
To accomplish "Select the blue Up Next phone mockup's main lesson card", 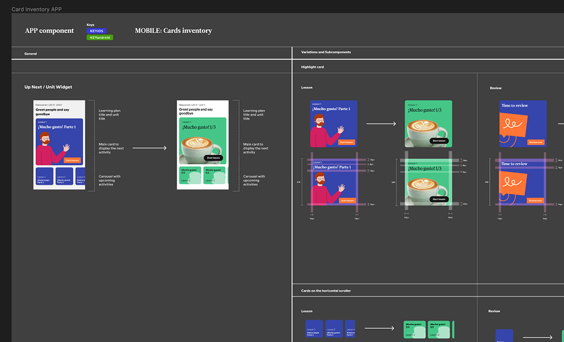I will coord(59,142).
